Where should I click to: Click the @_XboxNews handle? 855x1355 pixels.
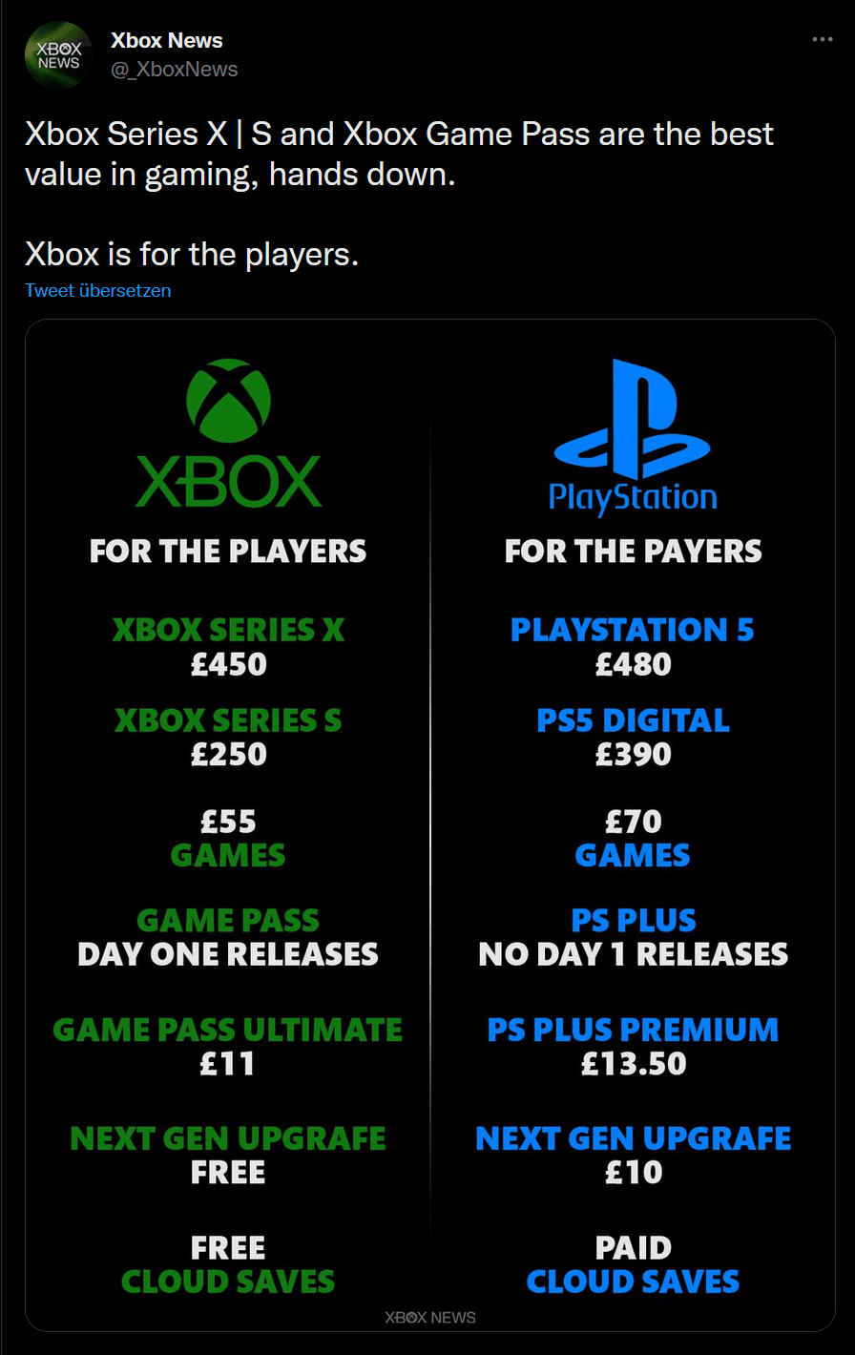click(x=175, y=69)
